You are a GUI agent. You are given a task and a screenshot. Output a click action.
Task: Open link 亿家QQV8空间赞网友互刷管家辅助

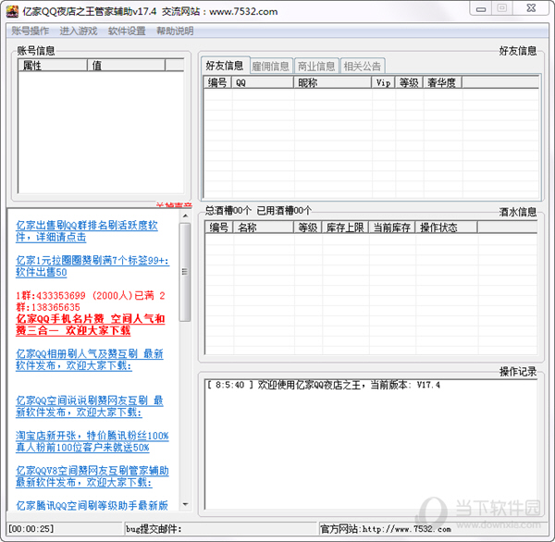click(92, 476)
